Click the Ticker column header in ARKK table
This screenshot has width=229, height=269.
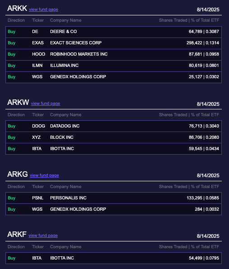38,20
